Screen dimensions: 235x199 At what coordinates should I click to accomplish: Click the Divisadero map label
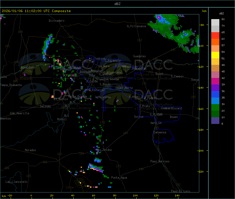tap(56, 21)
